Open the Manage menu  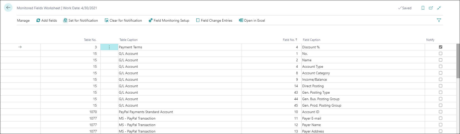tap(23, 20)
